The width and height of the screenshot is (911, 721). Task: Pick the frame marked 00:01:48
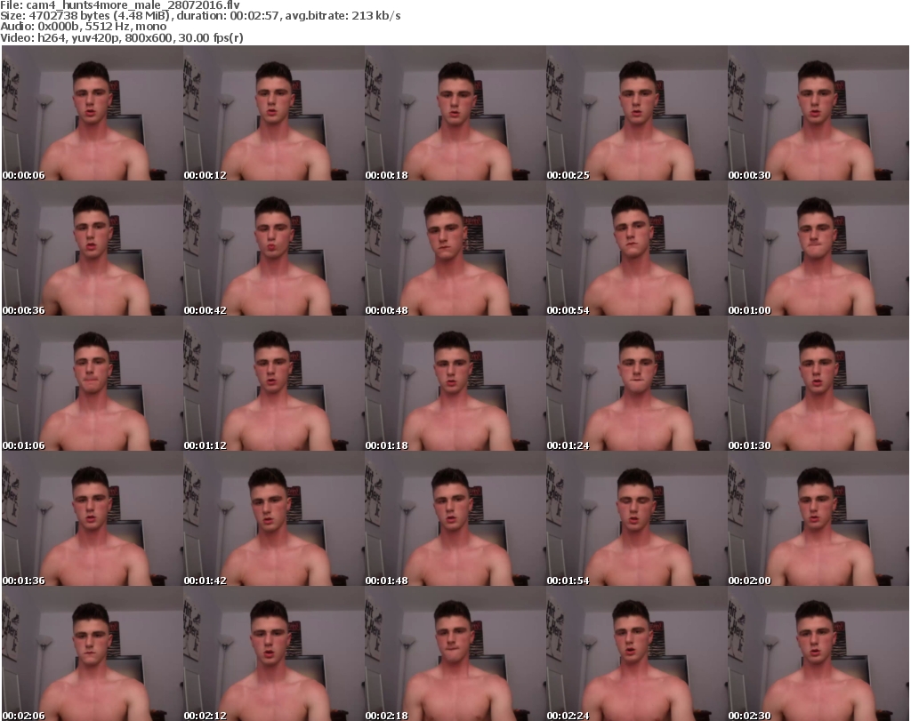(455, 519)
